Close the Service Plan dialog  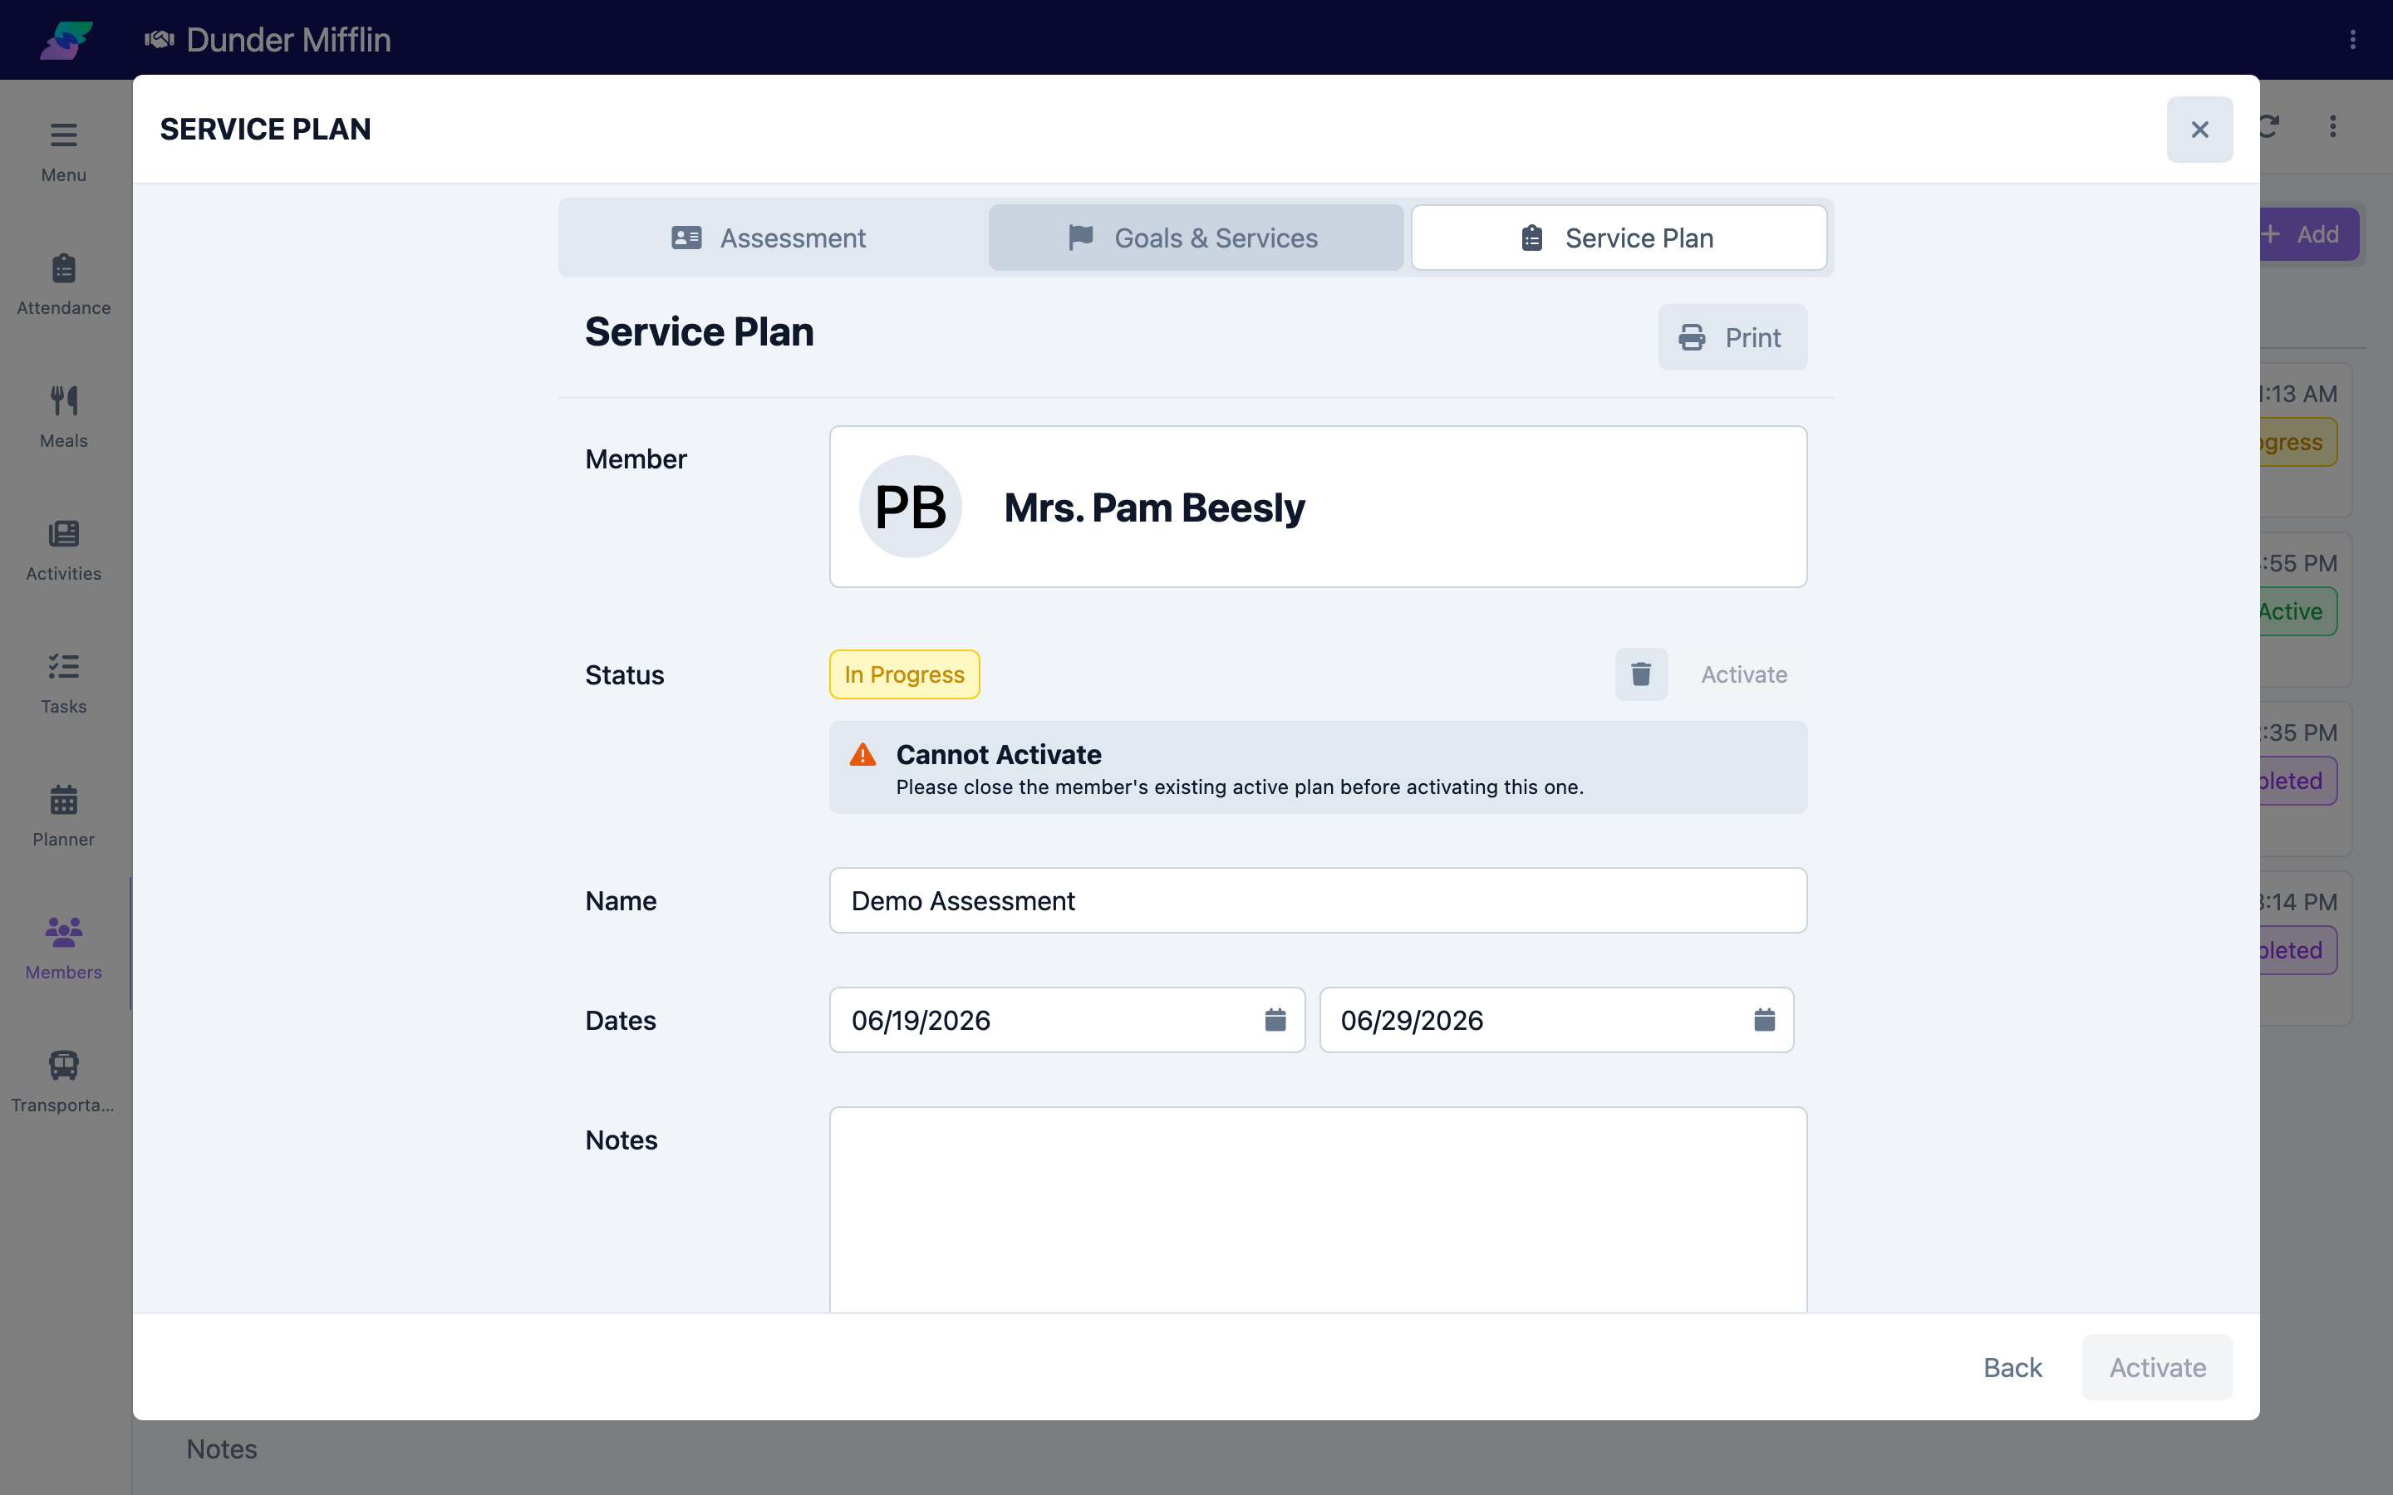pos(2199,130)
